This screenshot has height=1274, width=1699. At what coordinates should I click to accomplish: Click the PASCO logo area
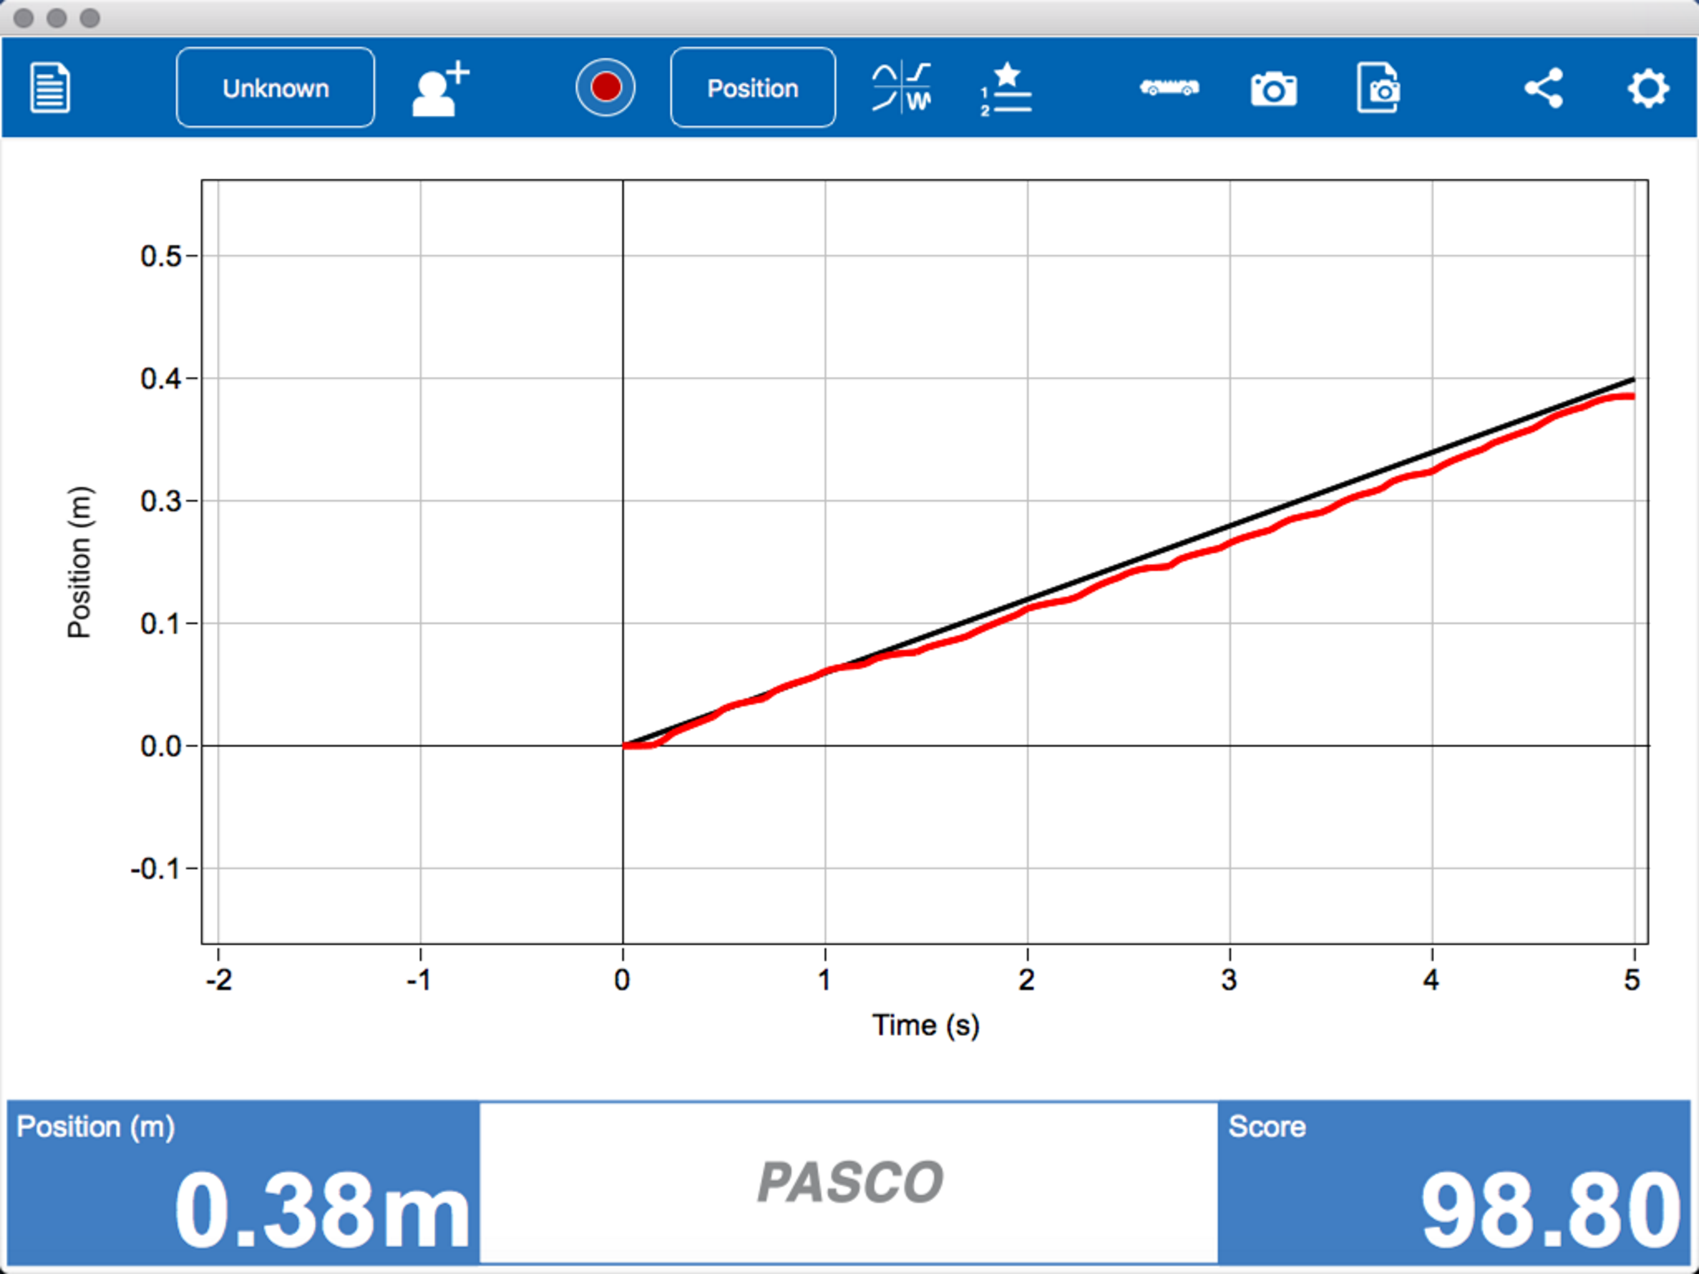[849, 1182]
